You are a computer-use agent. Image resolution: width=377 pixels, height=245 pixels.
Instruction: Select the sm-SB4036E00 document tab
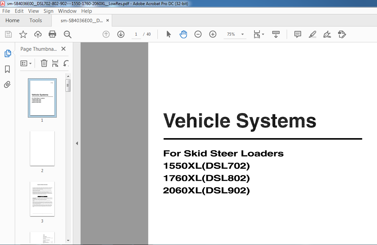(x=82, y=21)
